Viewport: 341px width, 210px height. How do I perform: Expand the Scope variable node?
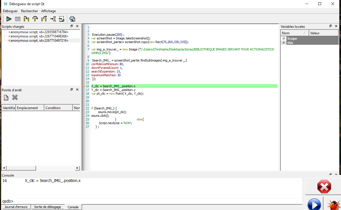coord(284,39)
